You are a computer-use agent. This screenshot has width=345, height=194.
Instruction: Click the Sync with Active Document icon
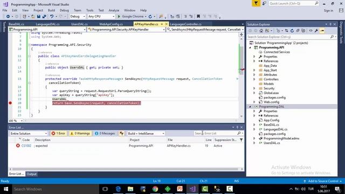[x=286, y=31]
